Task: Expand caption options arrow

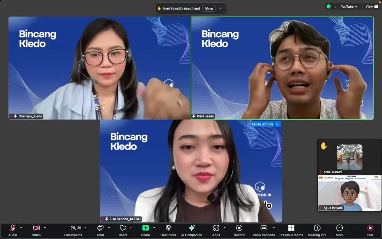Action: tap(274, 228)
